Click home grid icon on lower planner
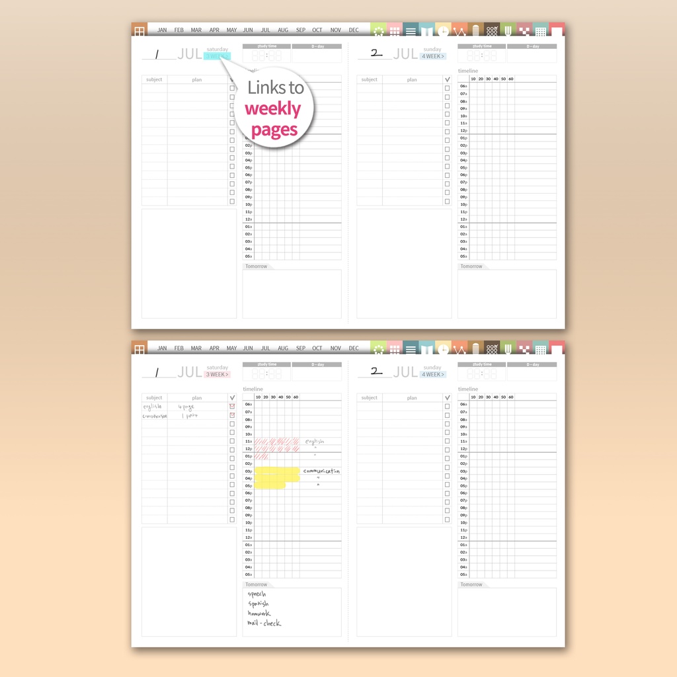This screenshot has height=677, width=677. click(x=139, y=348)
